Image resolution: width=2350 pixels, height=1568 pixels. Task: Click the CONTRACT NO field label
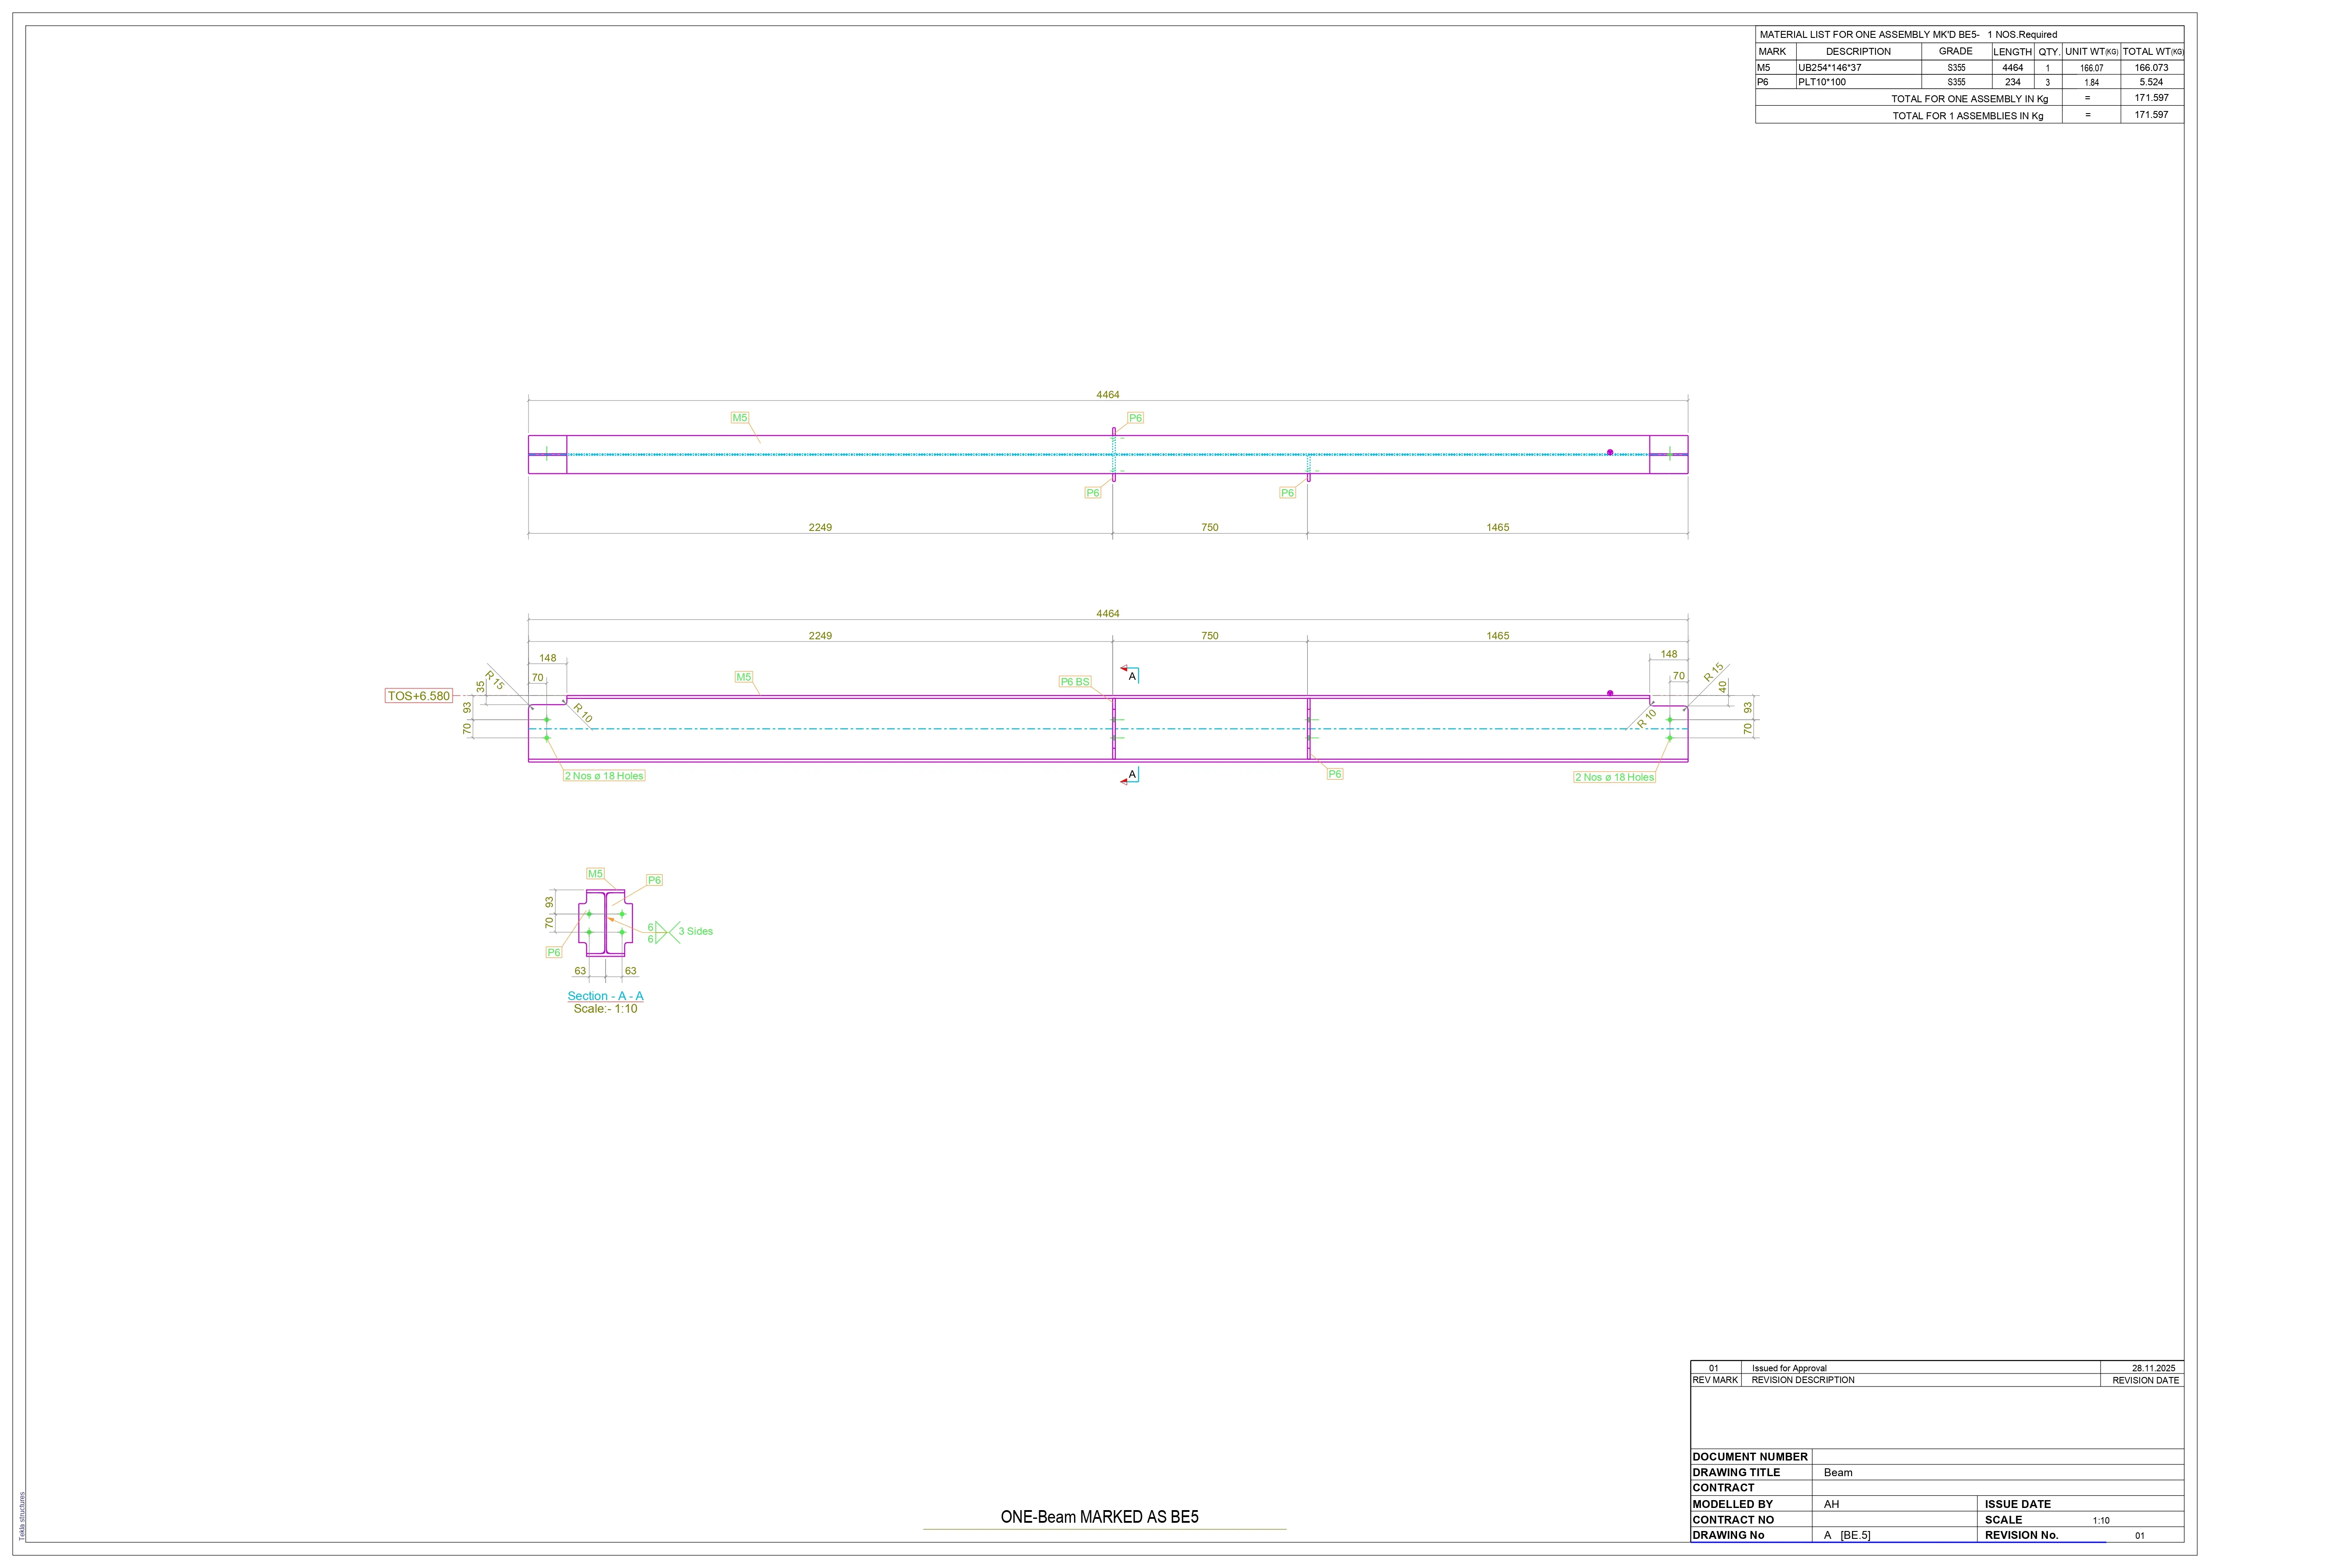tap(1733, 1520)
